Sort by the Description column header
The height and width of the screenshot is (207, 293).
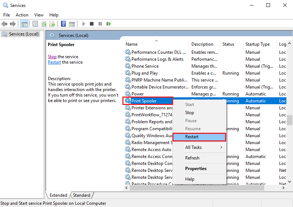(x=205, y=44)
